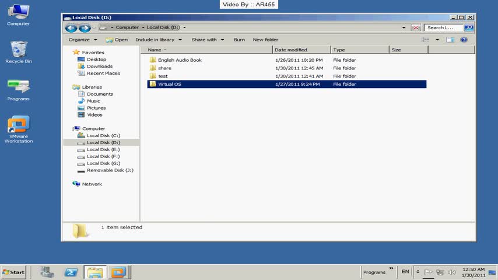Click English Audio Book folder icon
The height and width of the screenshot is (280, 498).
pyautogui.click(x=153, y=60)
